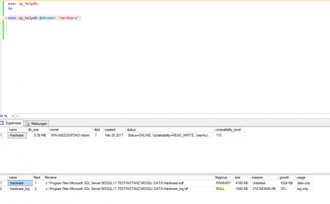Select the db_size column header

coord(34,130)
